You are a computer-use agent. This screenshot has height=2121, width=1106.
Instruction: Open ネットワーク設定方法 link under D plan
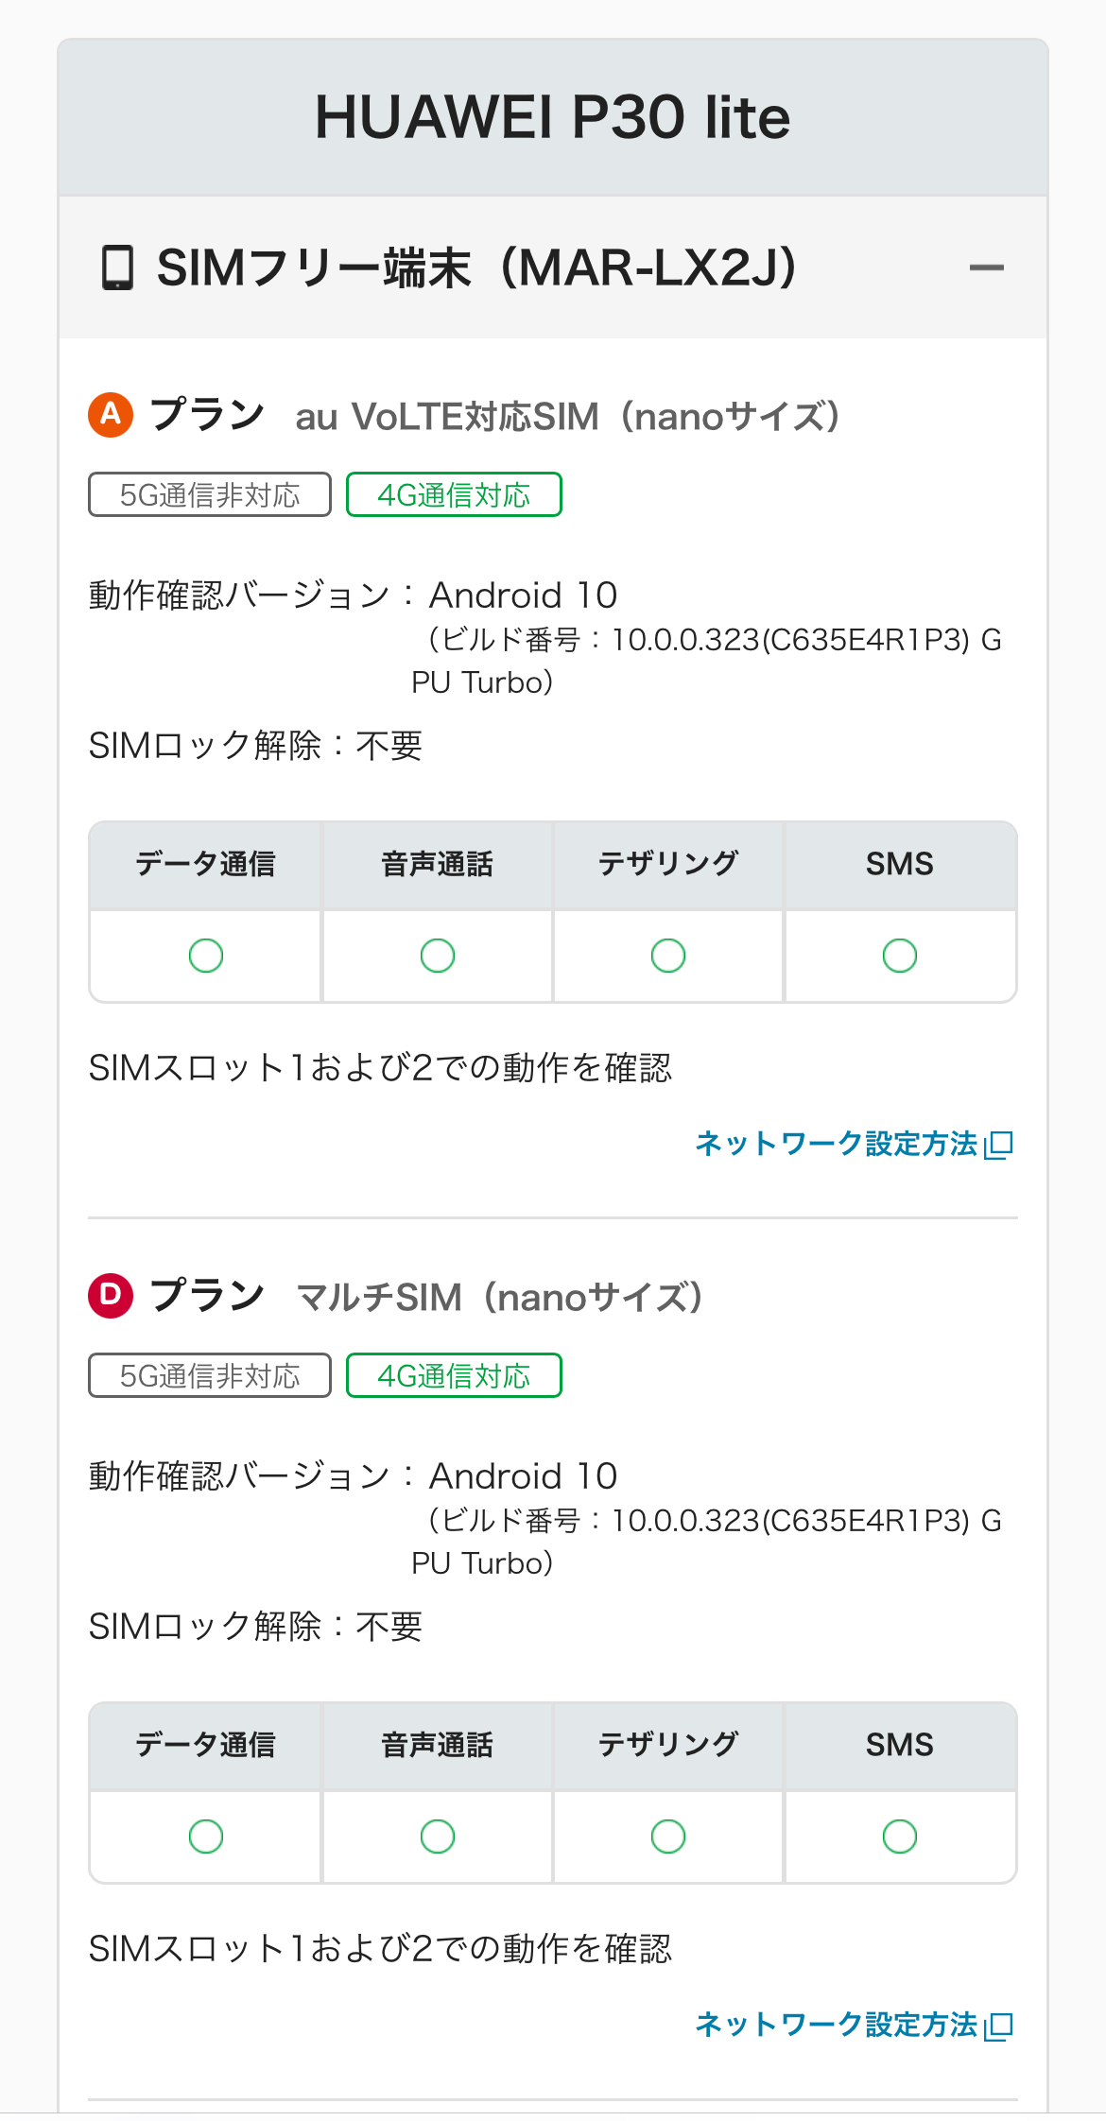click(x=836, y=2024)
